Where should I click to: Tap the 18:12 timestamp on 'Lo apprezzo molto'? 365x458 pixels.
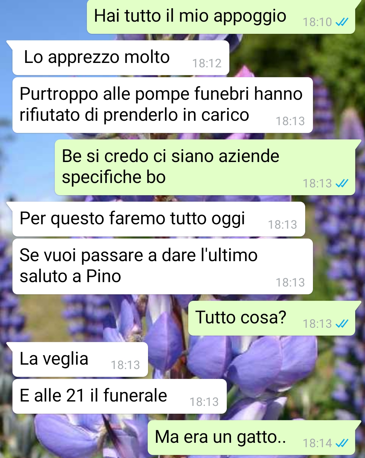207,63
